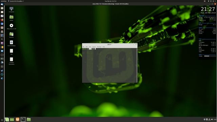
Task: Launch Chromium from the host dock
Action: pos(2,24)
